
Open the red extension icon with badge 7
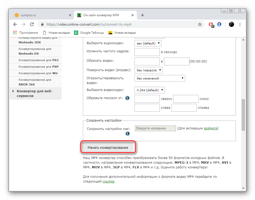(x=211, y=25)
